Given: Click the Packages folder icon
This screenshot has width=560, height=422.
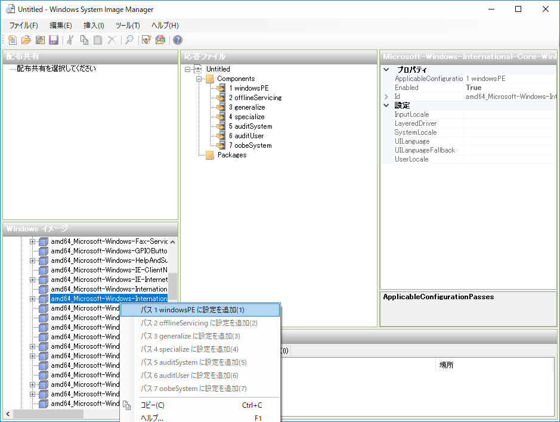Looking at the screenshot, I should pos(210,155).
